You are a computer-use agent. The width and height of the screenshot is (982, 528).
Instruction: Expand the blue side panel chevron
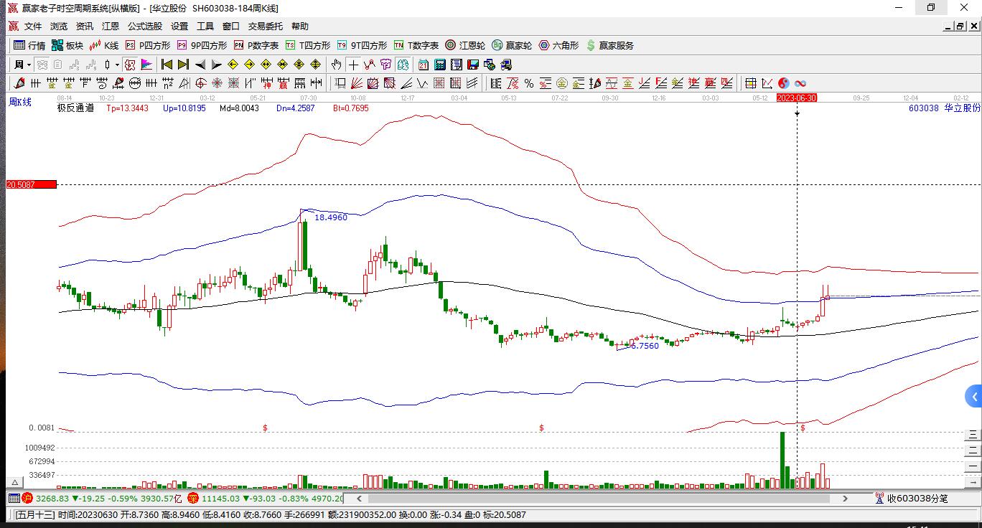coord(973,396)
